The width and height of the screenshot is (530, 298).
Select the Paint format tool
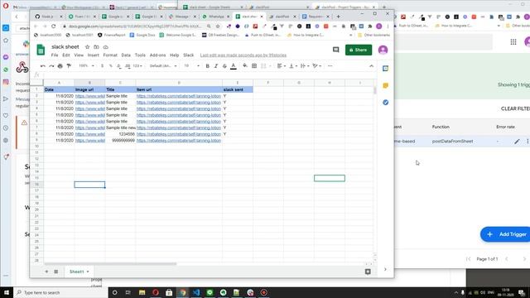click(69, 66)
